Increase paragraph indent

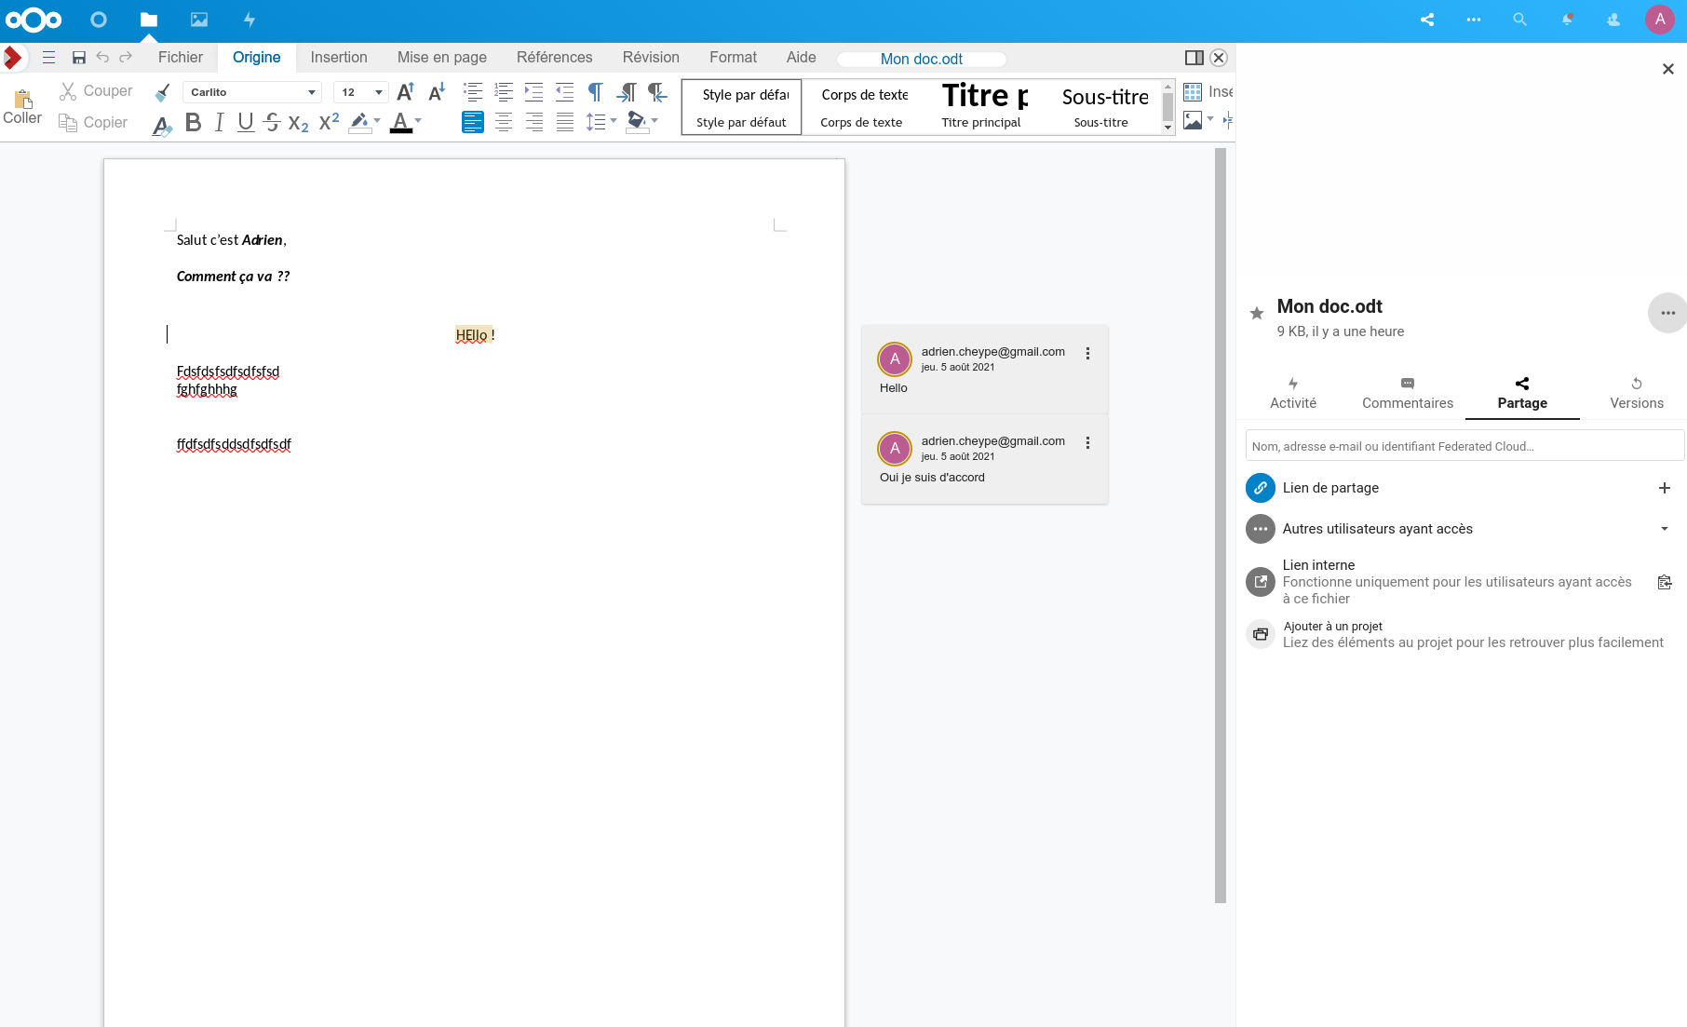pos(533,91)
